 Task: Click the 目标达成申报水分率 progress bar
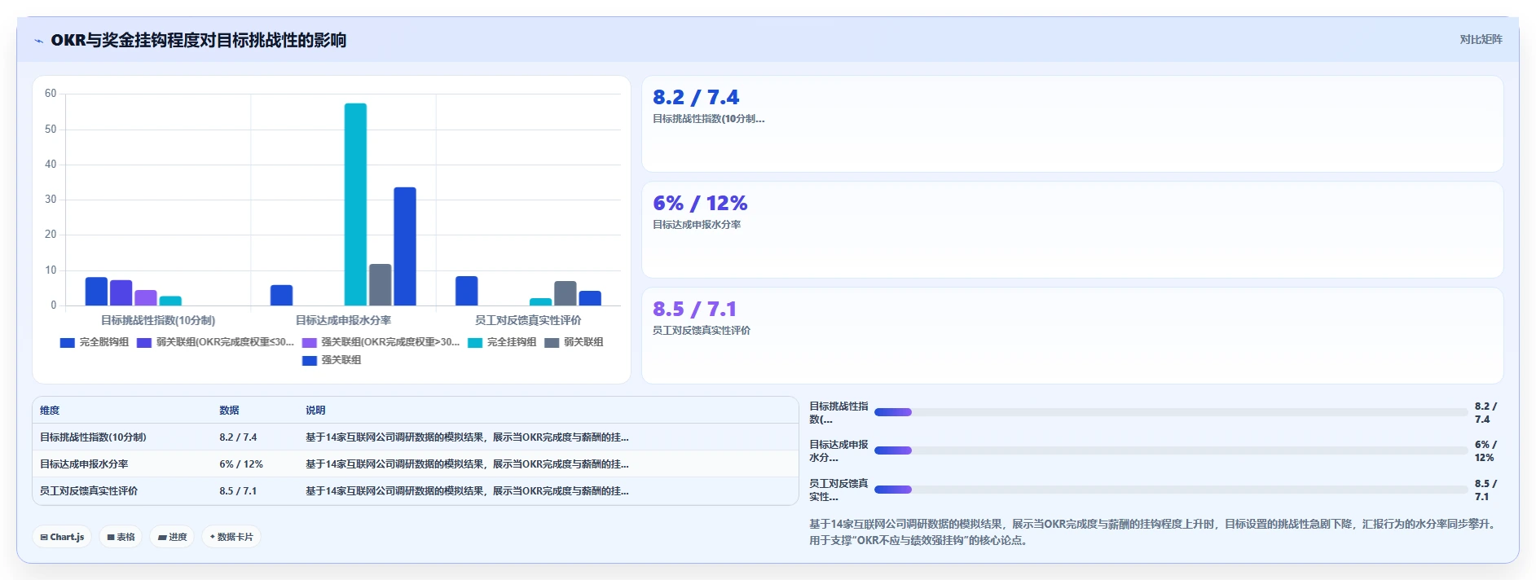(x=1171, y=450)
